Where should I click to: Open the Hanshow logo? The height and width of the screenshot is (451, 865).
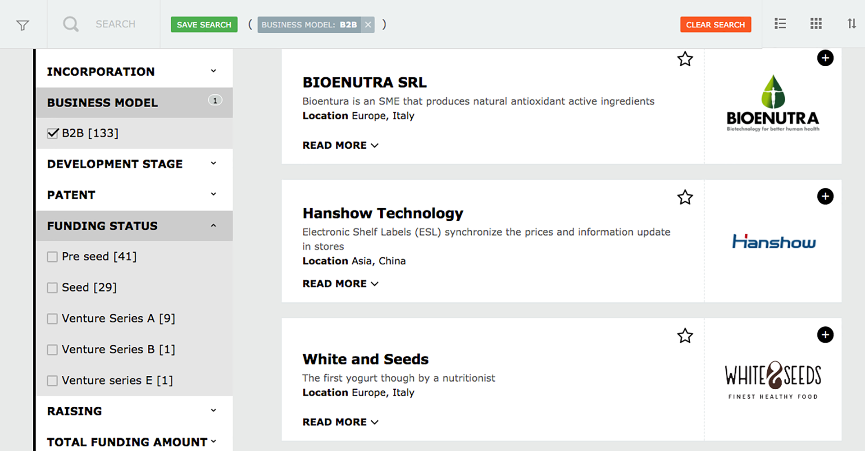pos(774,241)
